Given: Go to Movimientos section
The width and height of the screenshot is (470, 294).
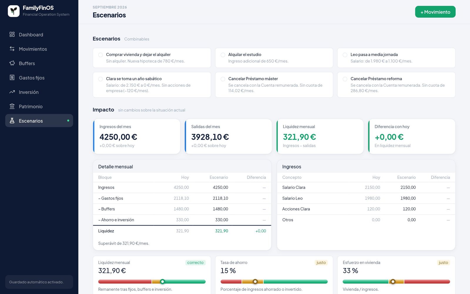Looking at the screenshot, I should point(39,49).
